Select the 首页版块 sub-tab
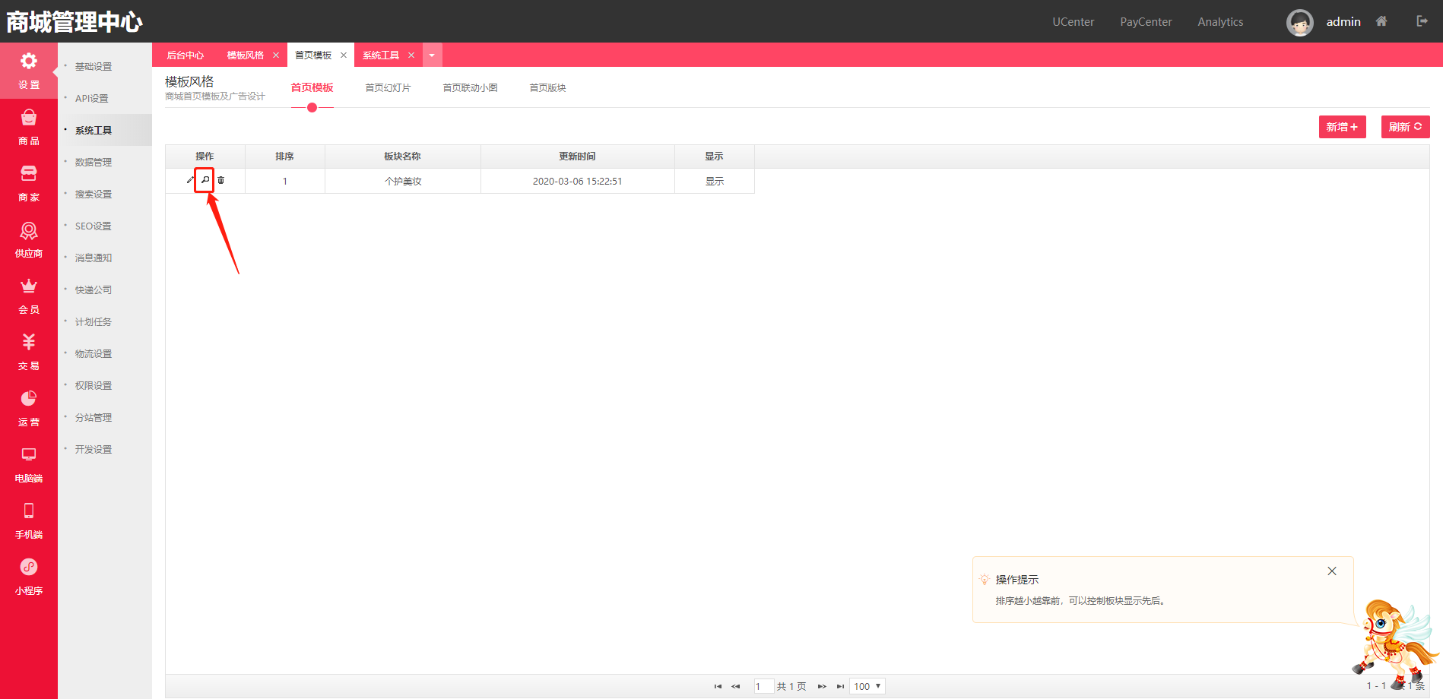Viewport: 1443px width, 699px height. tap(548, 87)
